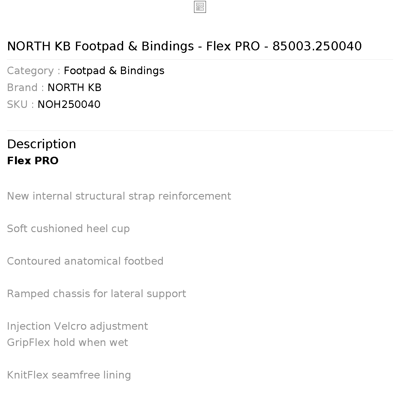The image size is (400, 396).
Task: Select the SKU value NOH250040
Action: pos(69,104)
